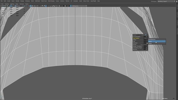The image size is (178, 100).
Task: Open the Modify menu
Action: click(17, 1)
